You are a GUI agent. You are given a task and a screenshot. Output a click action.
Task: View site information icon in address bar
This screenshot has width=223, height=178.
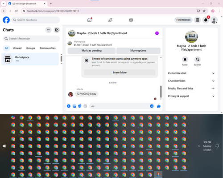[x=24, y=11]
